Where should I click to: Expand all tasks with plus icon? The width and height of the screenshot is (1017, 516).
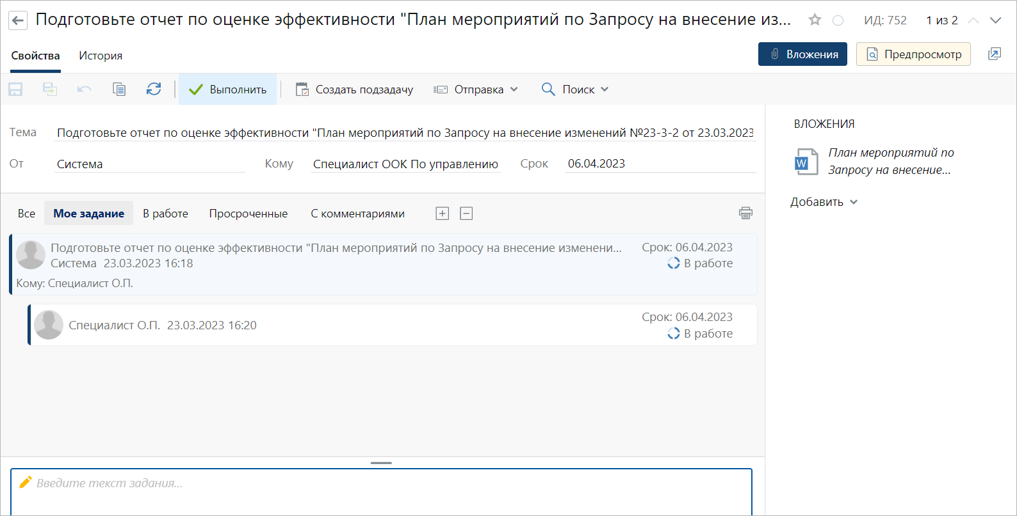coord(443,214)
